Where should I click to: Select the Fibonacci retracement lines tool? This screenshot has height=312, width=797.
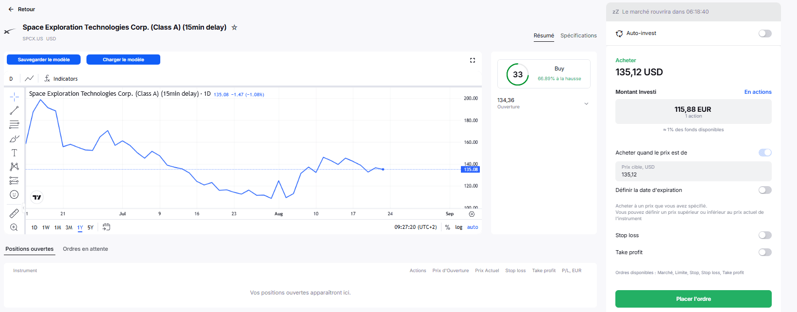point(14,124)
